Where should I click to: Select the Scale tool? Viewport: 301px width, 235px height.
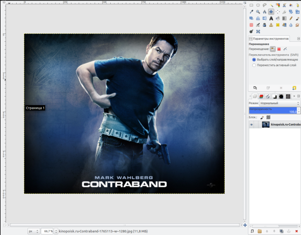coord(297,12)
